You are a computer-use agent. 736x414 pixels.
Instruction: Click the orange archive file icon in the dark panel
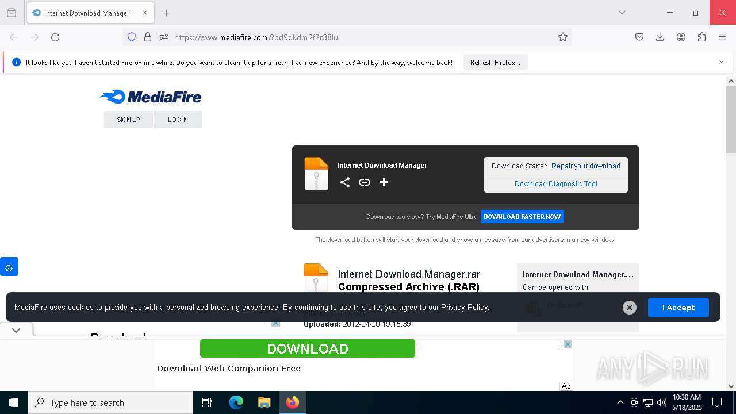pyautogui.click(x=316, y=173)
